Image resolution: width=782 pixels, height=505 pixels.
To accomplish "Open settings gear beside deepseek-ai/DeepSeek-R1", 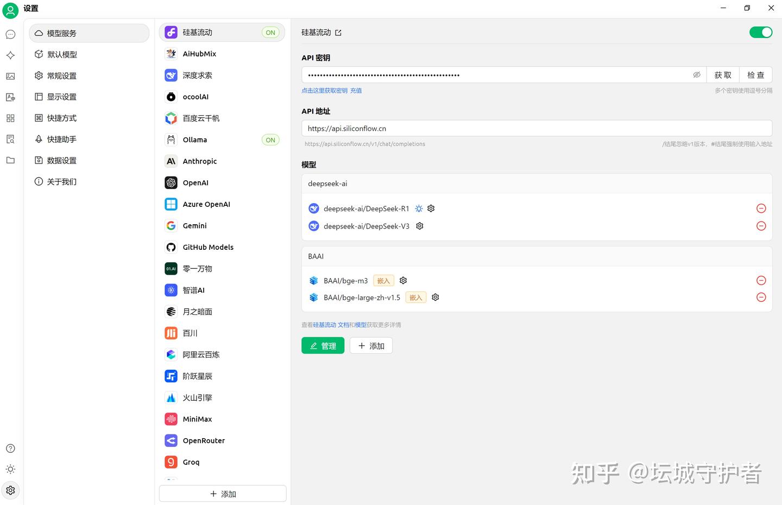I will 431,208.
